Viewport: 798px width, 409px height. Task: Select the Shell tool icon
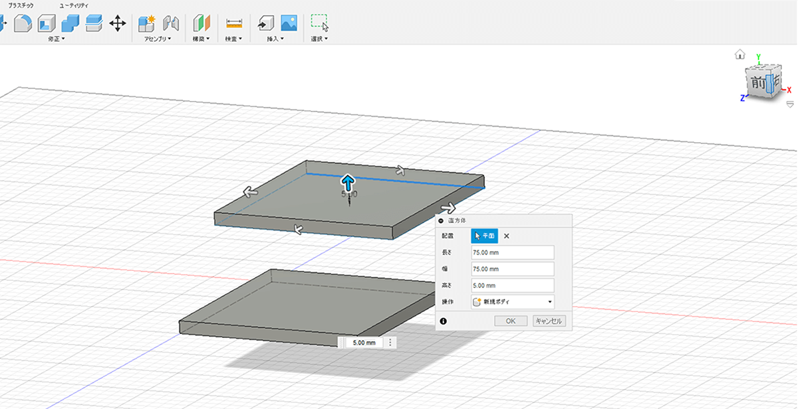pyautogui.click(x=46, y=24)
